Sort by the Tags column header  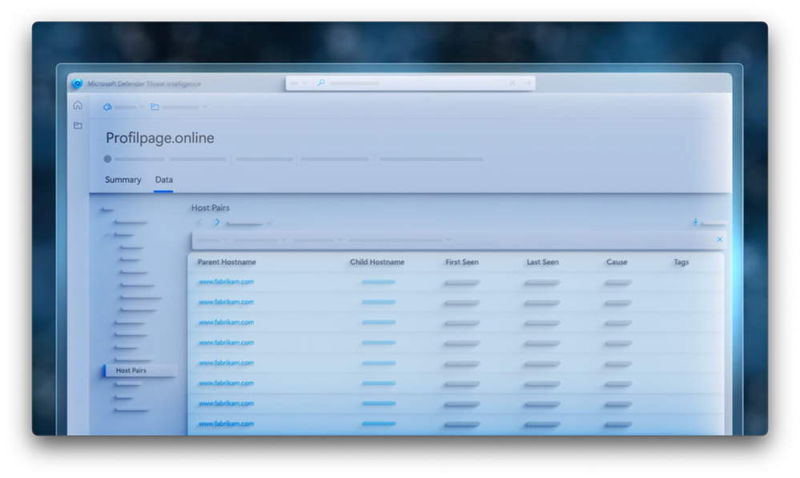(x=681, y=262)
